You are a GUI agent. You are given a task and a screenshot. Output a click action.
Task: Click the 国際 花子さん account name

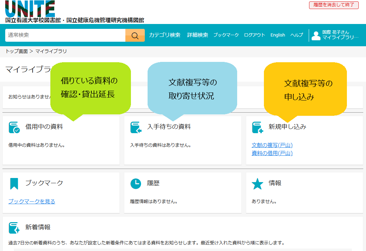click(336, 32)
